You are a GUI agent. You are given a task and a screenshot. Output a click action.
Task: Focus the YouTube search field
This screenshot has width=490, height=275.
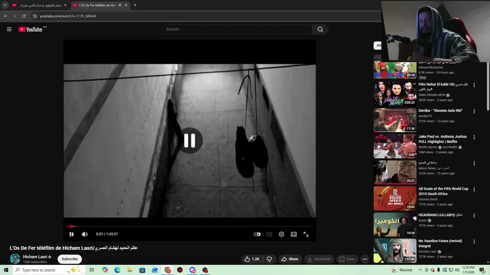click(x=237, y=29)
